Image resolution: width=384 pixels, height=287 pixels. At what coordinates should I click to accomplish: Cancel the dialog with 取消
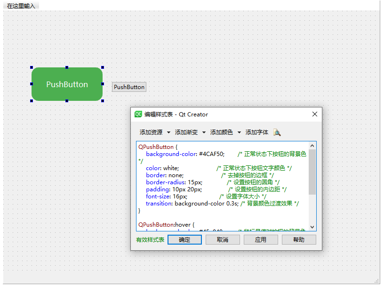223,240
